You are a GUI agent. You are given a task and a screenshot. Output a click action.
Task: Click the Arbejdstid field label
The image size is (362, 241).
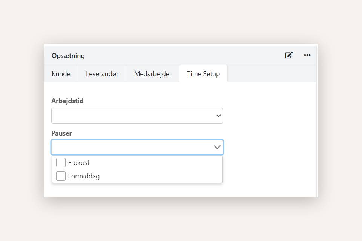67,101
